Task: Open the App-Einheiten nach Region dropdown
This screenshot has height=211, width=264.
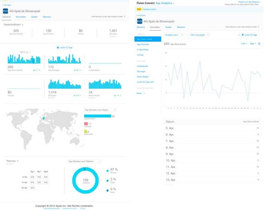Action: pyautogui.click(x=100, y=110)
